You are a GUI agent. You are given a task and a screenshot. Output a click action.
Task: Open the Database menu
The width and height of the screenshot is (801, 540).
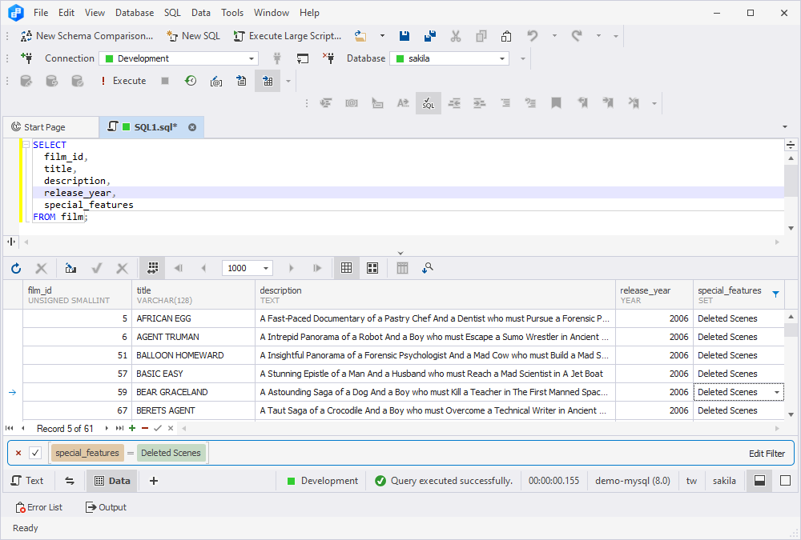click(135, 13)
